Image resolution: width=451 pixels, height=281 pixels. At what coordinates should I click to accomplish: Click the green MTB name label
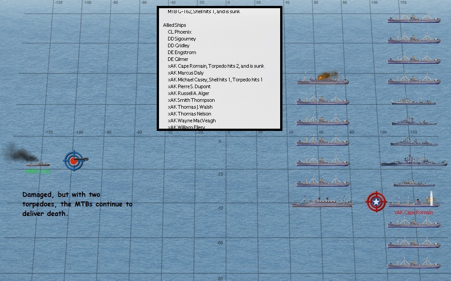coord(38,172)
